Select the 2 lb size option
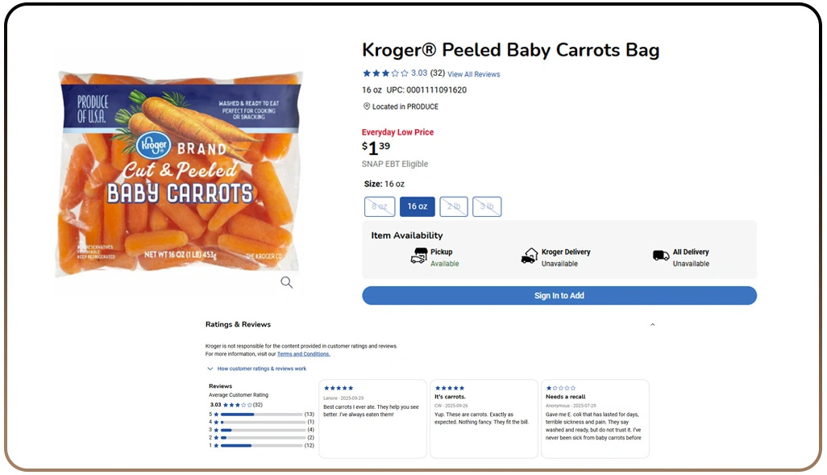Screen dimensions: 827x475 coord(453,206)
